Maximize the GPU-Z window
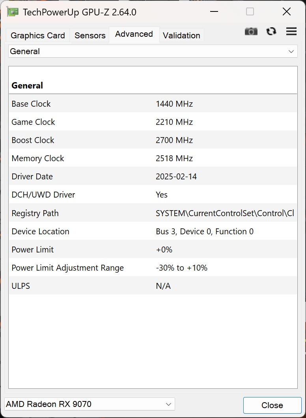The width and height of the screenshot is (306, 418). (250, 12)
